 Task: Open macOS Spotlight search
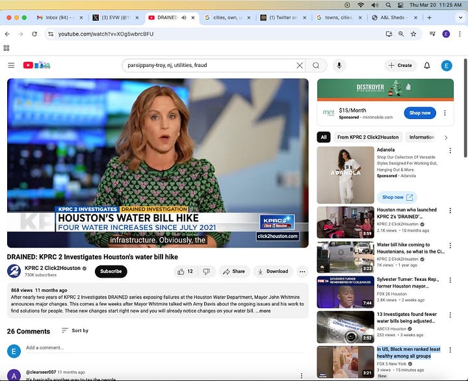[388, 5]
